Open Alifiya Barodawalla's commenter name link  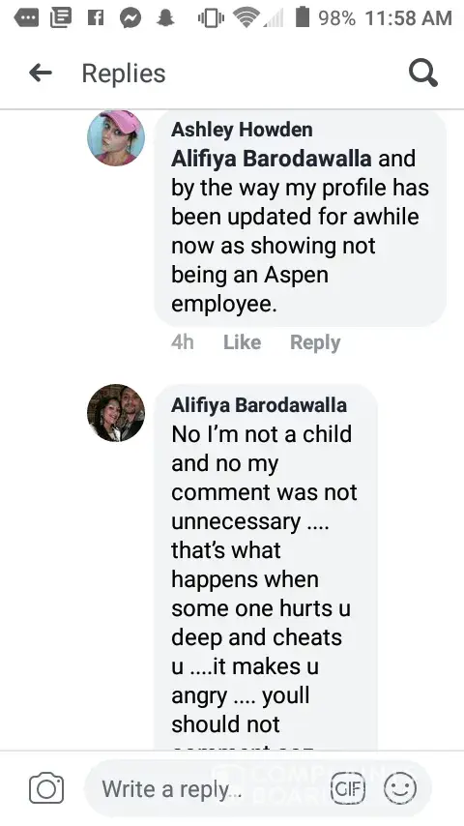[259, 405]
